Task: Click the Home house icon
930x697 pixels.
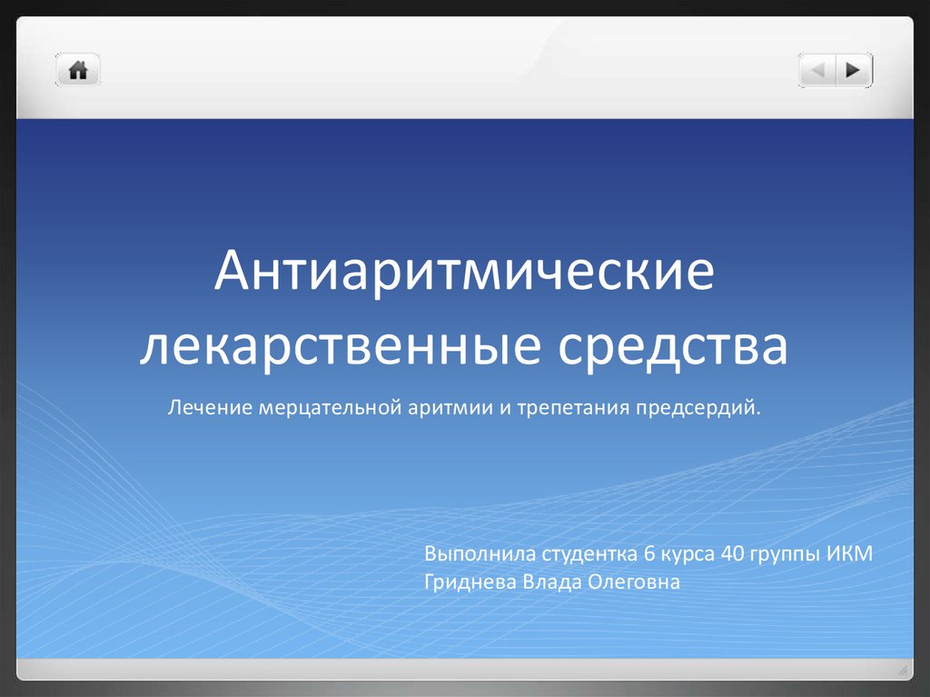Action: [78, 70]
